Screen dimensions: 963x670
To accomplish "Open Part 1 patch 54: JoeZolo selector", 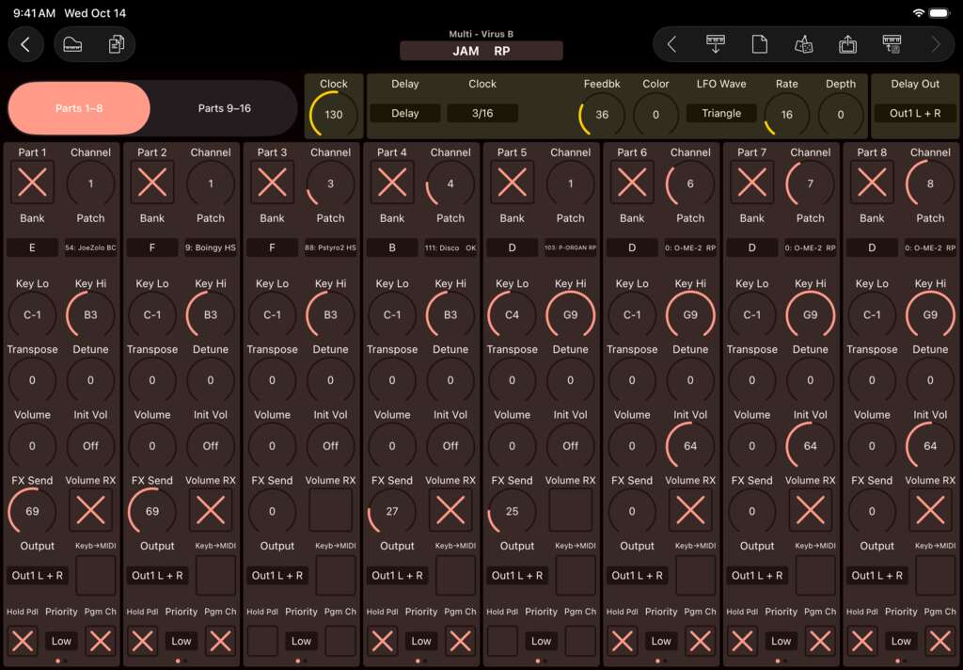I will pos(91,247).
